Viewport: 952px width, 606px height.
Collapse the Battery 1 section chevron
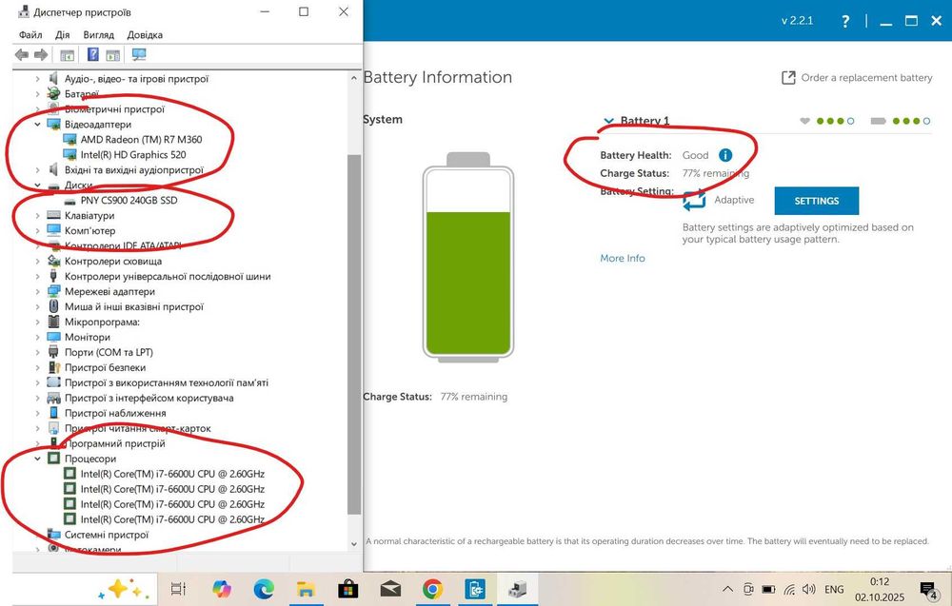point(608,121)
